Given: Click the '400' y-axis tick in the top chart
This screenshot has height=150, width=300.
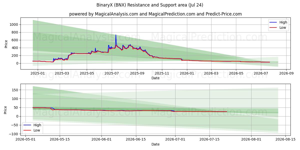Looking at the screenshot, I should pyautogui.click(x=15, y=48).
